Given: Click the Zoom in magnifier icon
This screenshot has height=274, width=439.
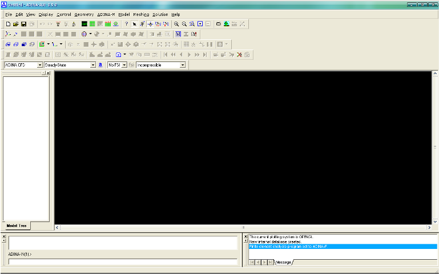Looking at the screenshot, I should (x=176, y=24).
